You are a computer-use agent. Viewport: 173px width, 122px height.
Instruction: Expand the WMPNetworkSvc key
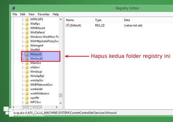click(23, 85)
